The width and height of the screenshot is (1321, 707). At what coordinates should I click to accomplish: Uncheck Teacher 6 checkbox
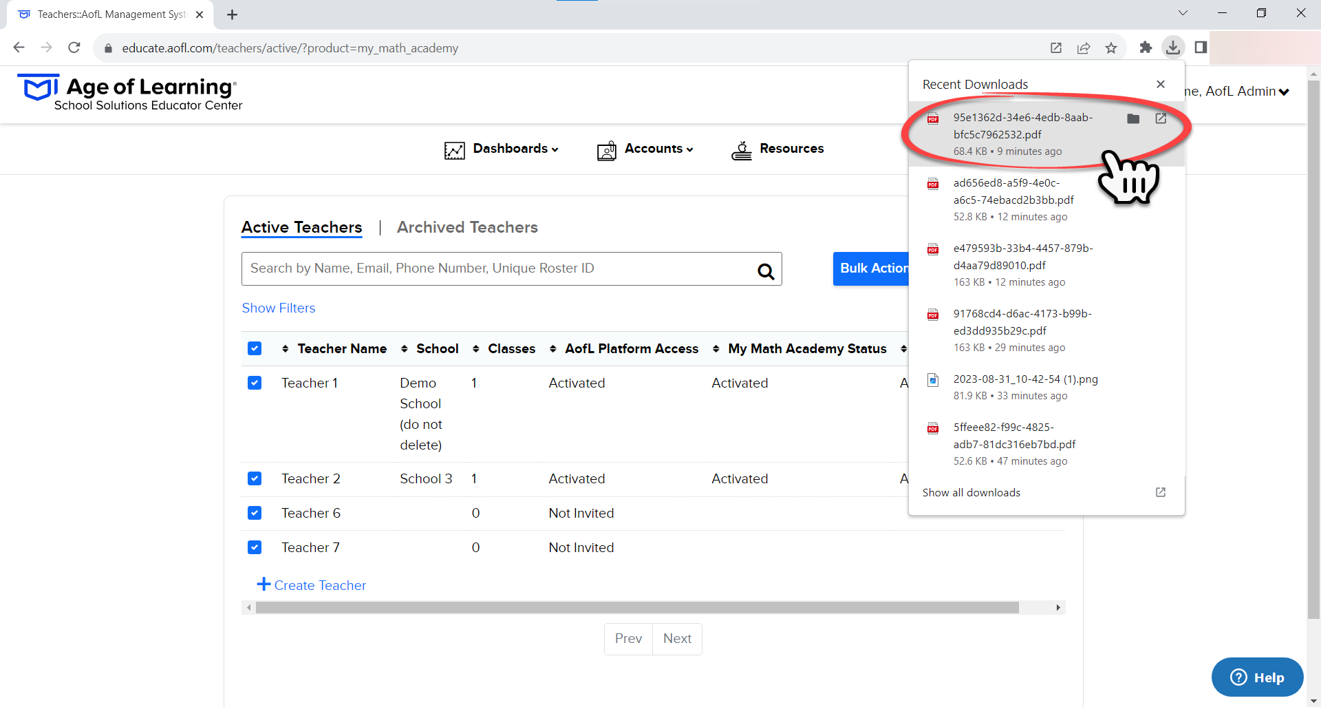tap(255, 513)
